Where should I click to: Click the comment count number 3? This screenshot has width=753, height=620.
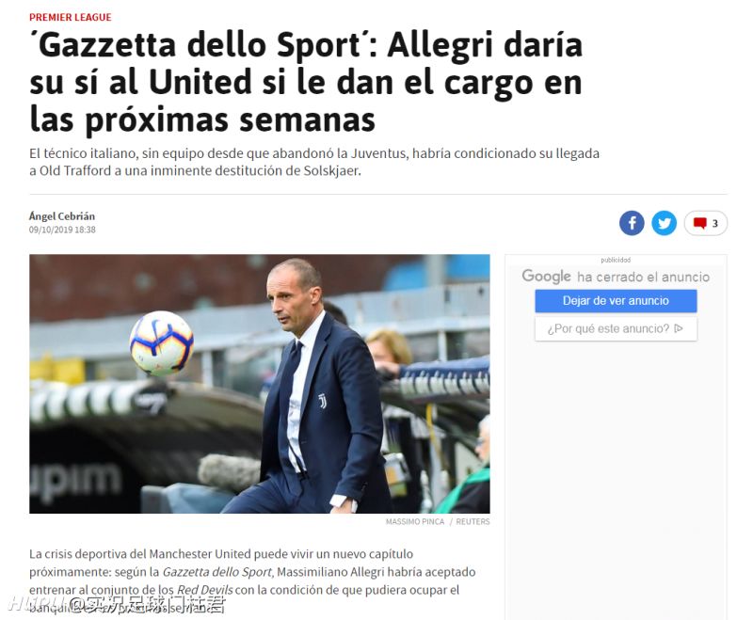[715, 223]
